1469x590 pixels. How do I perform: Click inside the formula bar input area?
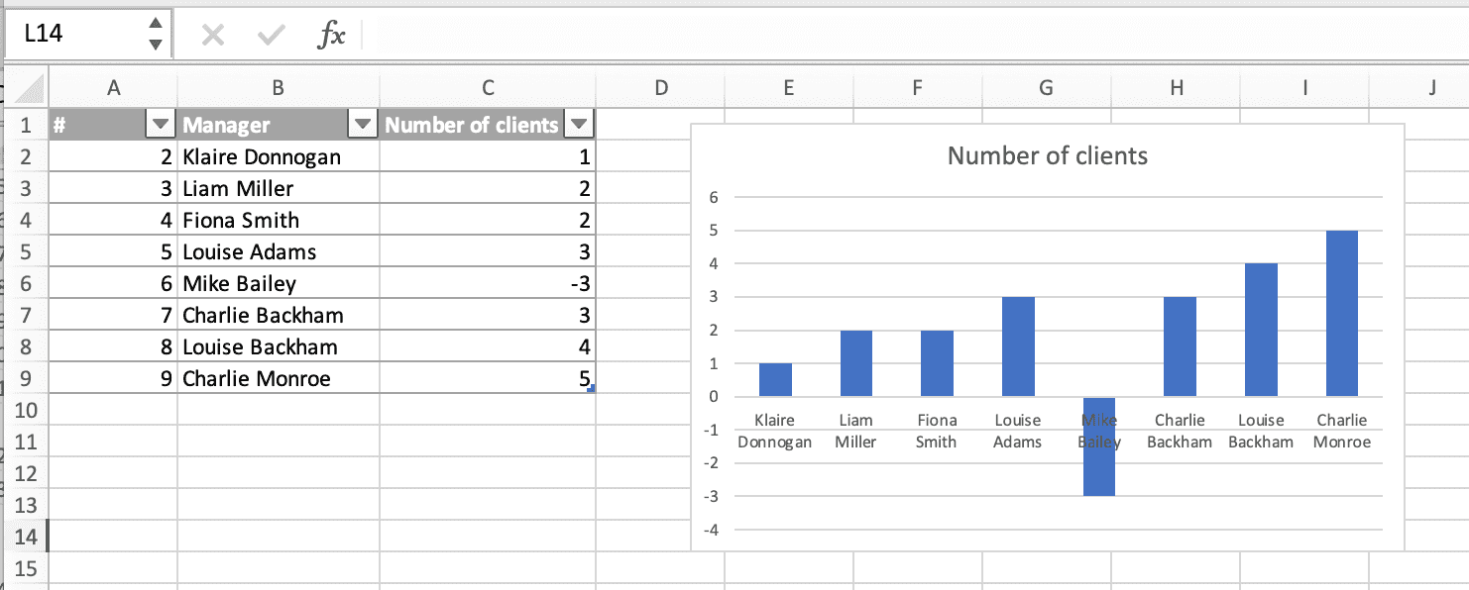pyautogui.click(x=892, y=36)
